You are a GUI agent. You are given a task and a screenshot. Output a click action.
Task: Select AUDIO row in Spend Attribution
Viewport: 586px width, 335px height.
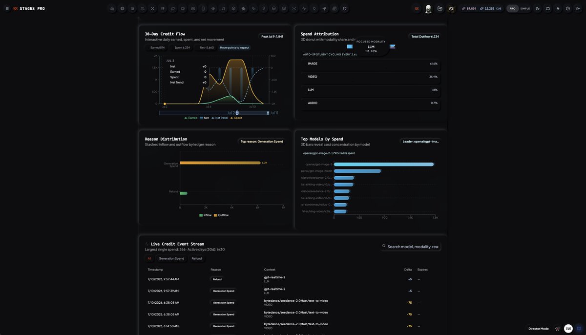(x=371, y=103)
